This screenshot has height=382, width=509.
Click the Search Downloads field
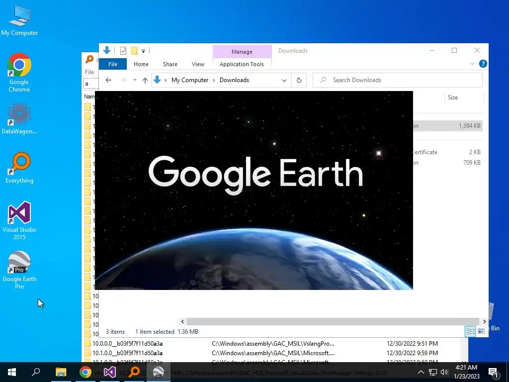click(x=397, y=80)
